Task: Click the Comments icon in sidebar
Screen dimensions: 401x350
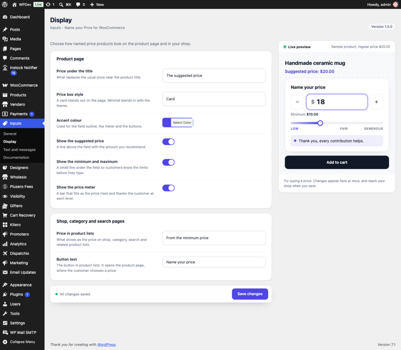Action: click(5, 58)
